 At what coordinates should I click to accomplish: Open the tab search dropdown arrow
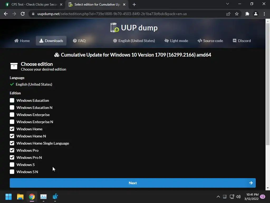228,4
